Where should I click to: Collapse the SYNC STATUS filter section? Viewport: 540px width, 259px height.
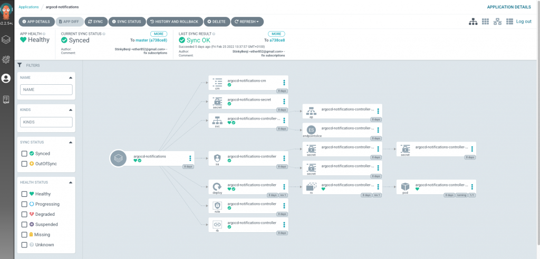tap(71, 142)
